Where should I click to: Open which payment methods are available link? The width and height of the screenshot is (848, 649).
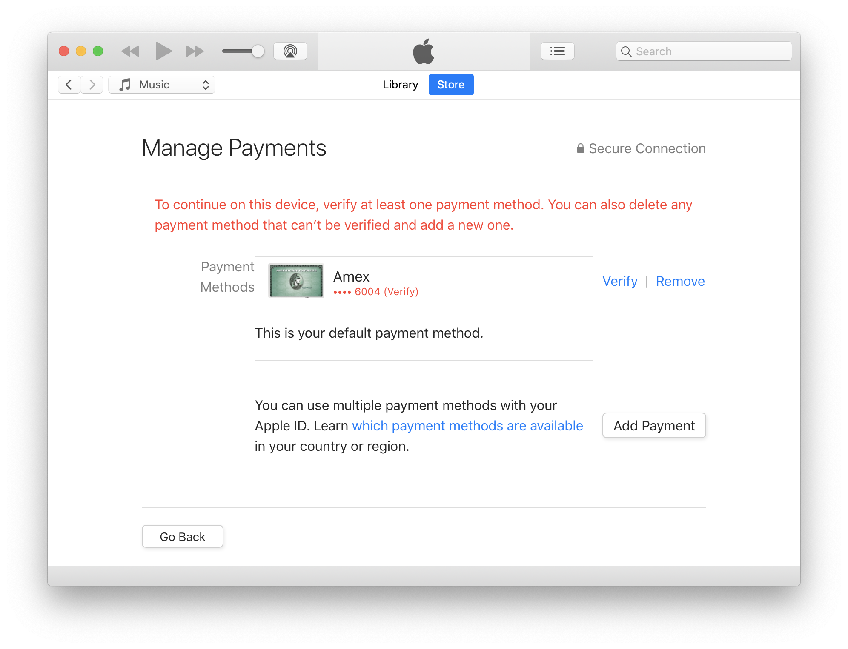coord(467,426)
